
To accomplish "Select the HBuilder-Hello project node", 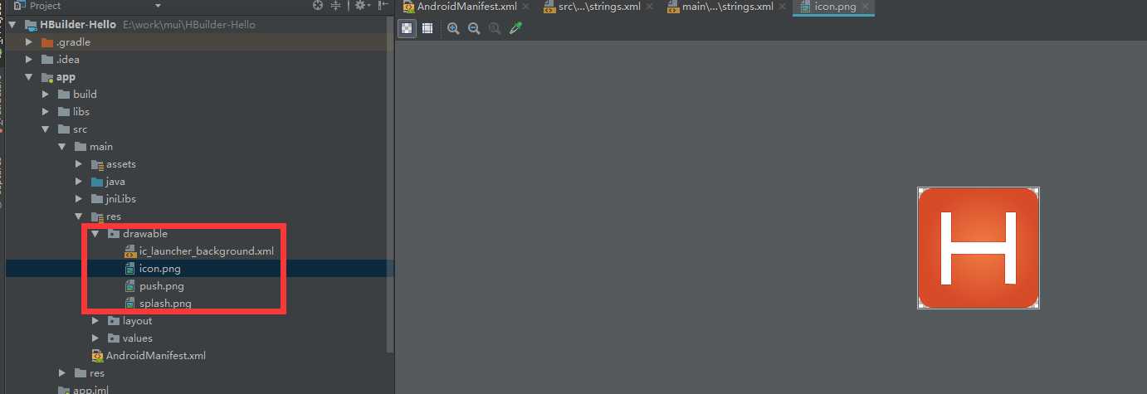I will coord(196,25).
